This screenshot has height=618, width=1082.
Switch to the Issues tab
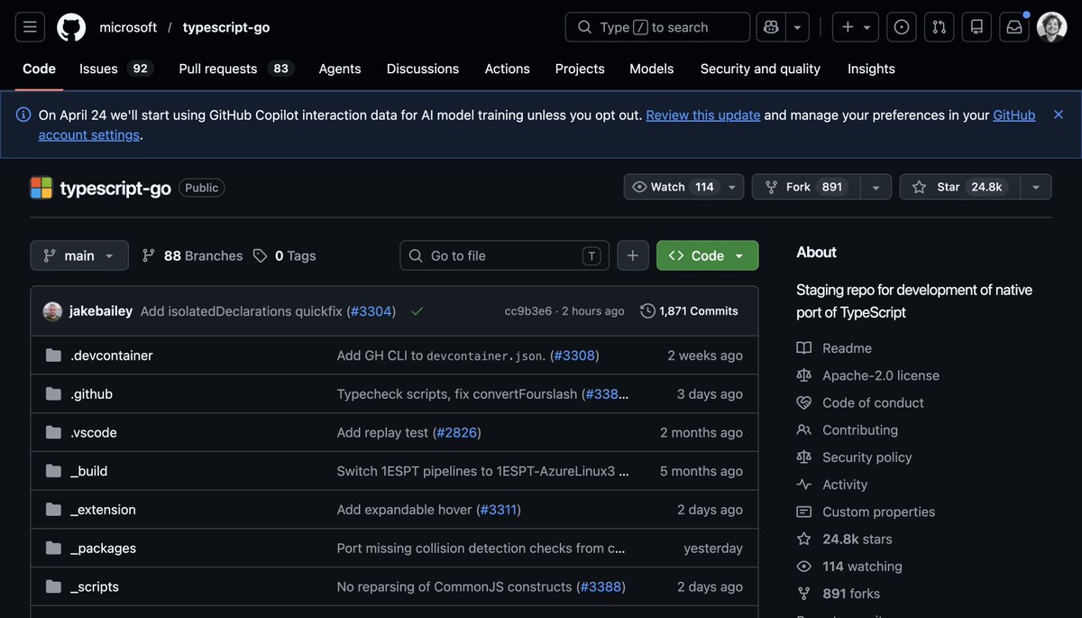115,69
